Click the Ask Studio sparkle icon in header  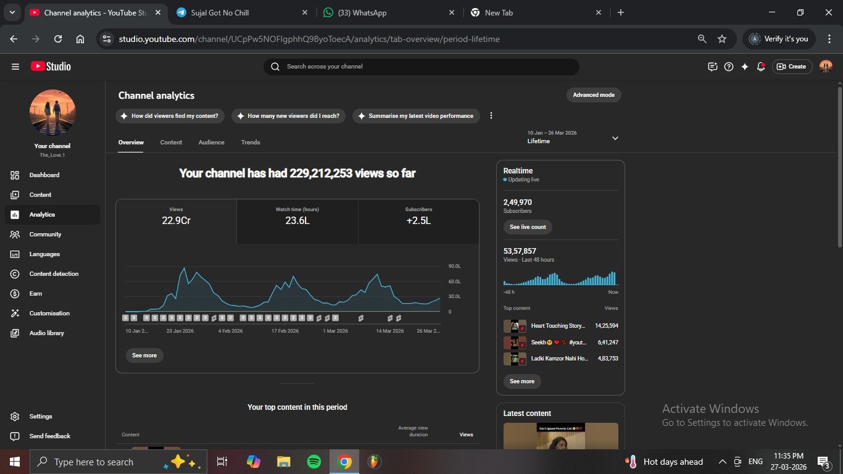(x=745, y=67)
